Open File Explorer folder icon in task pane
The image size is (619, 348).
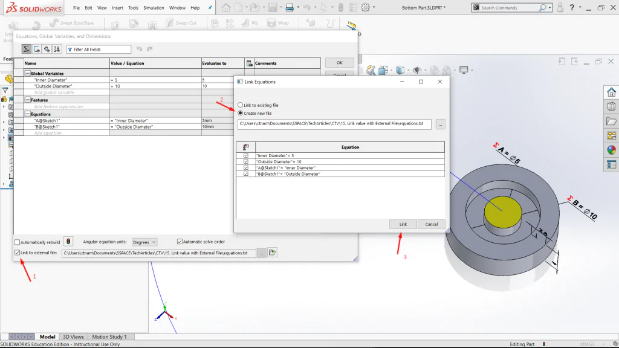coord(611,121)
